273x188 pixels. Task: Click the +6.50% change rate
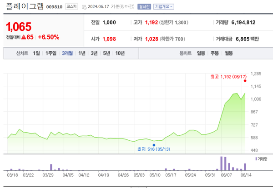(x=49, y=37)
